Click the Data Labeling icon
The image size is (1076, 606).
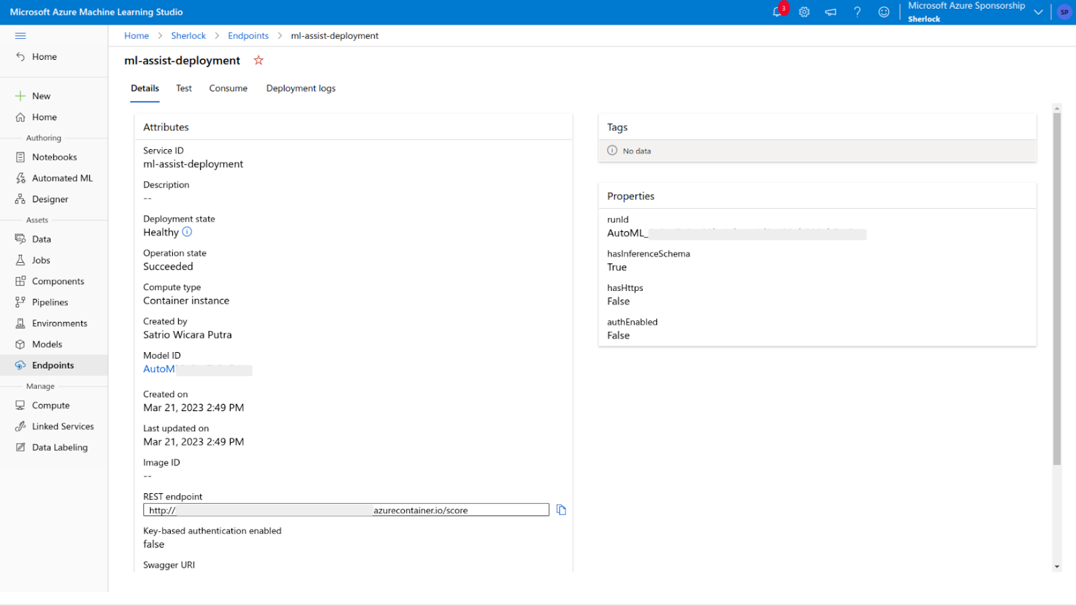click(20, 447)
